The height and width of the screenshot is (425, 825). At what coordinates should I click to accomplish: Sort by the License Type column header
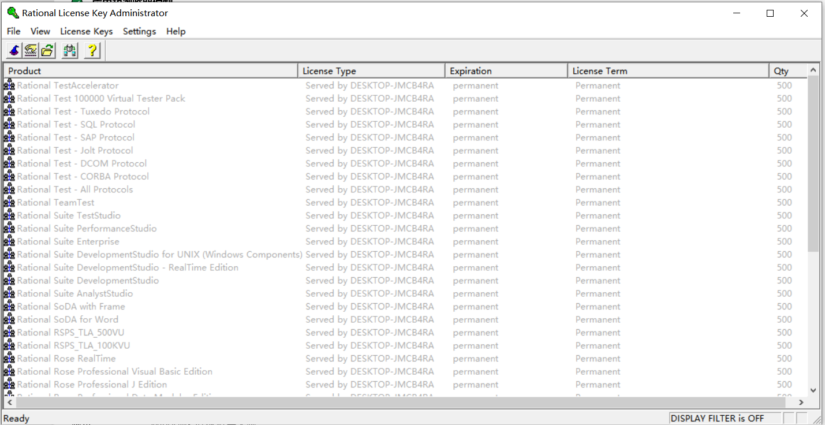pyautogui.click(x=371, y=70)
